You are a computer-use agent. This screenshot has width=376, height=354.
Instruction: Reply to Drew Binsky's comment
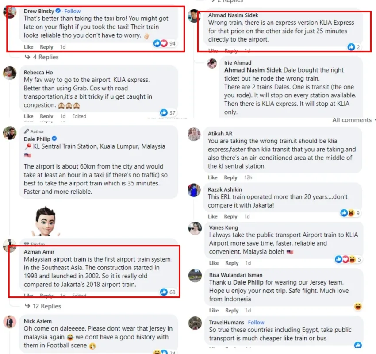(46, 47)
